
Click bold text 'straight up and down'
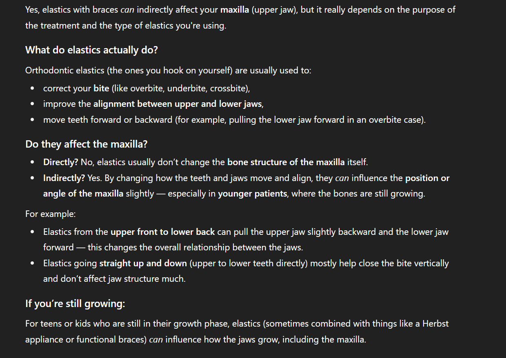click(143, 263)
